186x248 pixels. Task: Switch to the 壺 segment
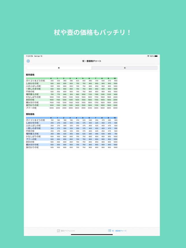[x=125, y=68]
